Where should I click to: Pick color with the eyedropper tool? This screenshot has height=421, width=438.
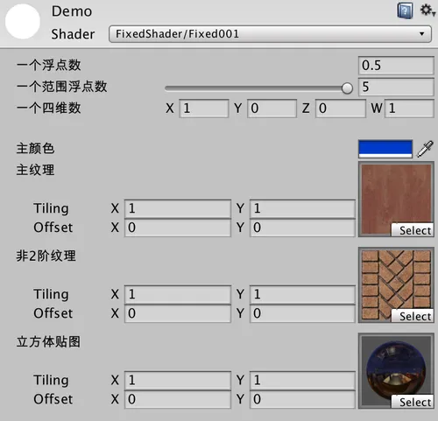[425, 149]
